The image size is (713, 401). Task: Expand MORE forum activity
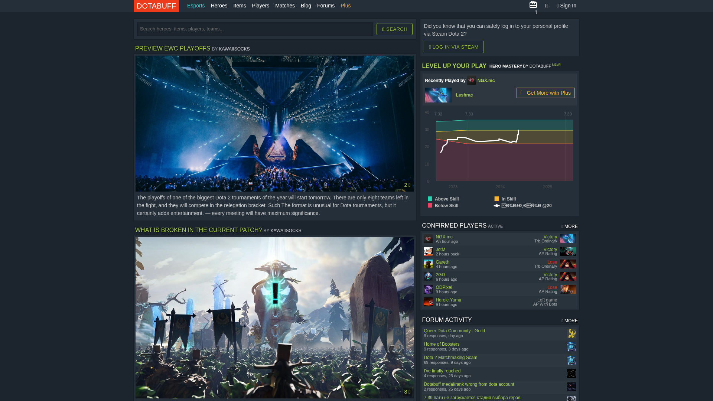(569, 321)
